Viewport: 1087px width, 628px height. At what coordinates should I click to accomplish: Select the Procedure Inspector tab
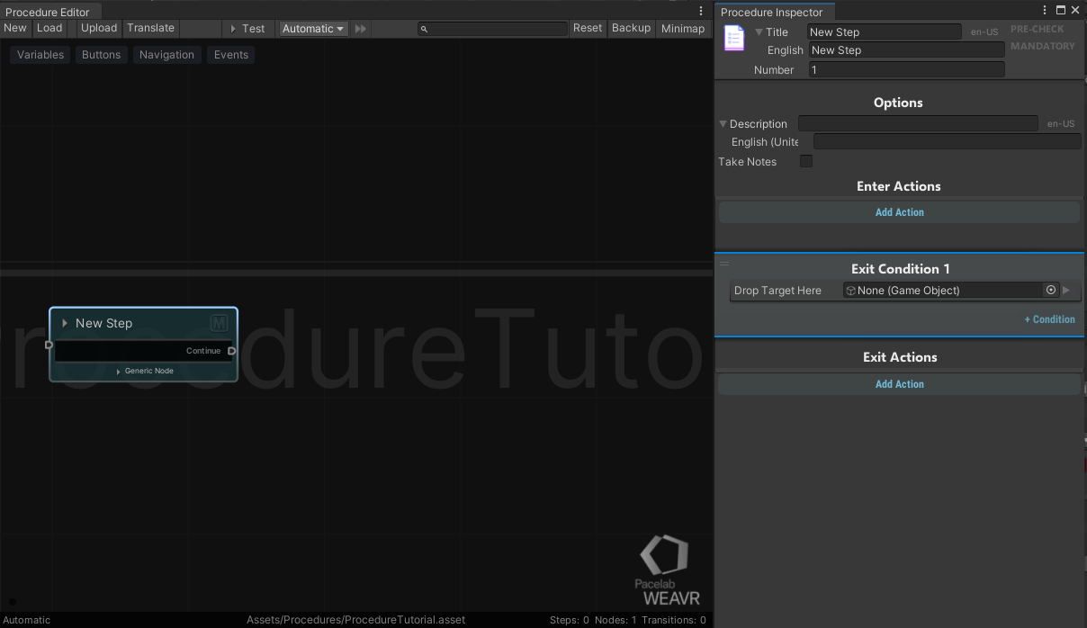pos(772,12)
